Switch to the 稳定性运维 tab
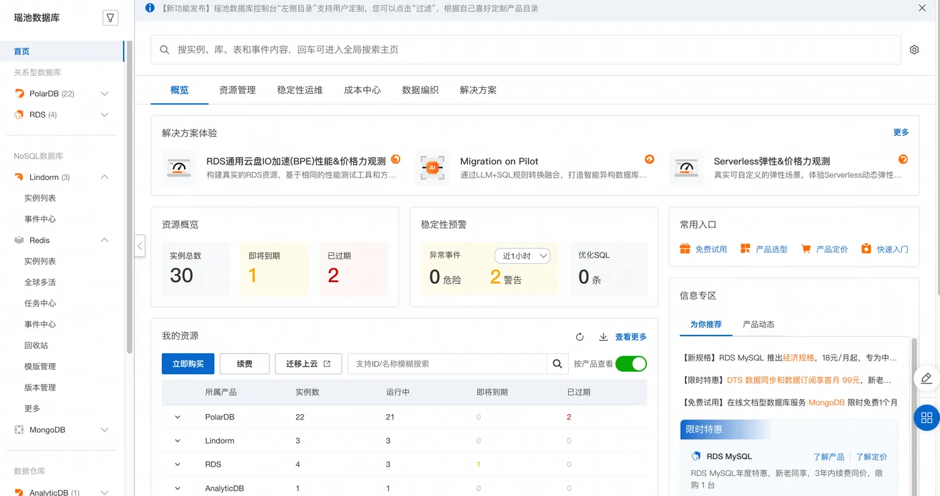The image size is (940, 496). pos(299,90)
